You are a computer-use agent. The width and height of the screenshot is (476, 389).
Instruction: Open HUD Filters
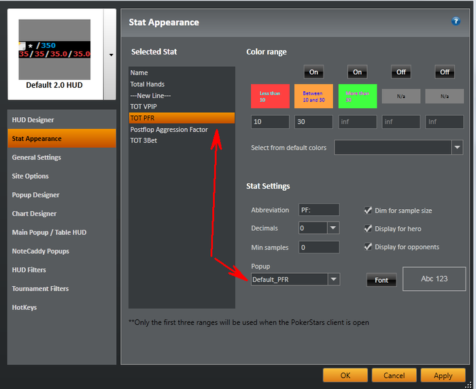coord(62,270)
